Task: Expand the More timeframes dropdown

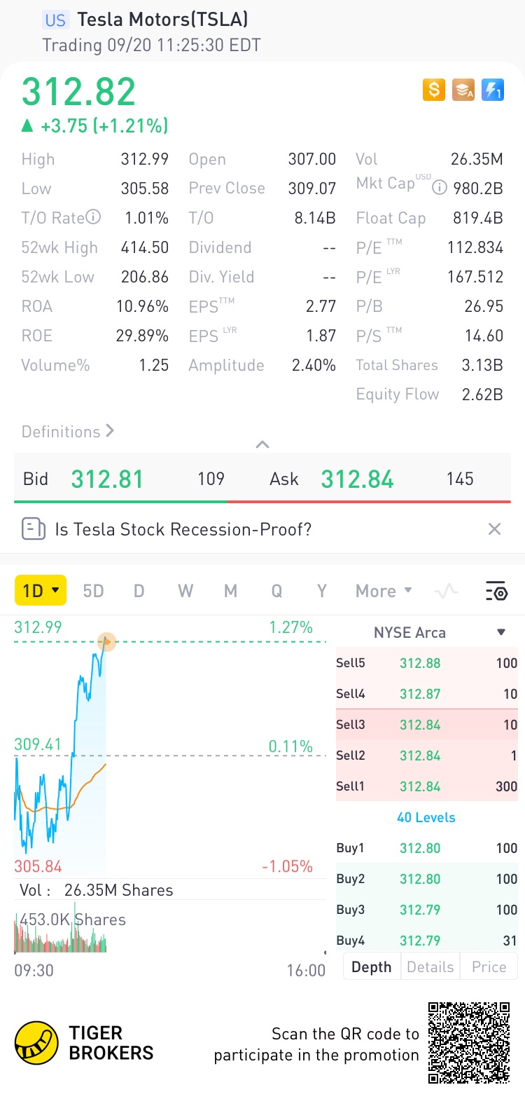Action: (x=384, y=591)
